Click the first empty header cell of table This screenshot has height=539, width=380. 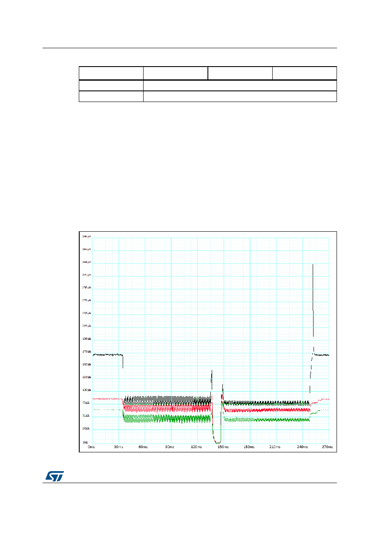(111, 73)
